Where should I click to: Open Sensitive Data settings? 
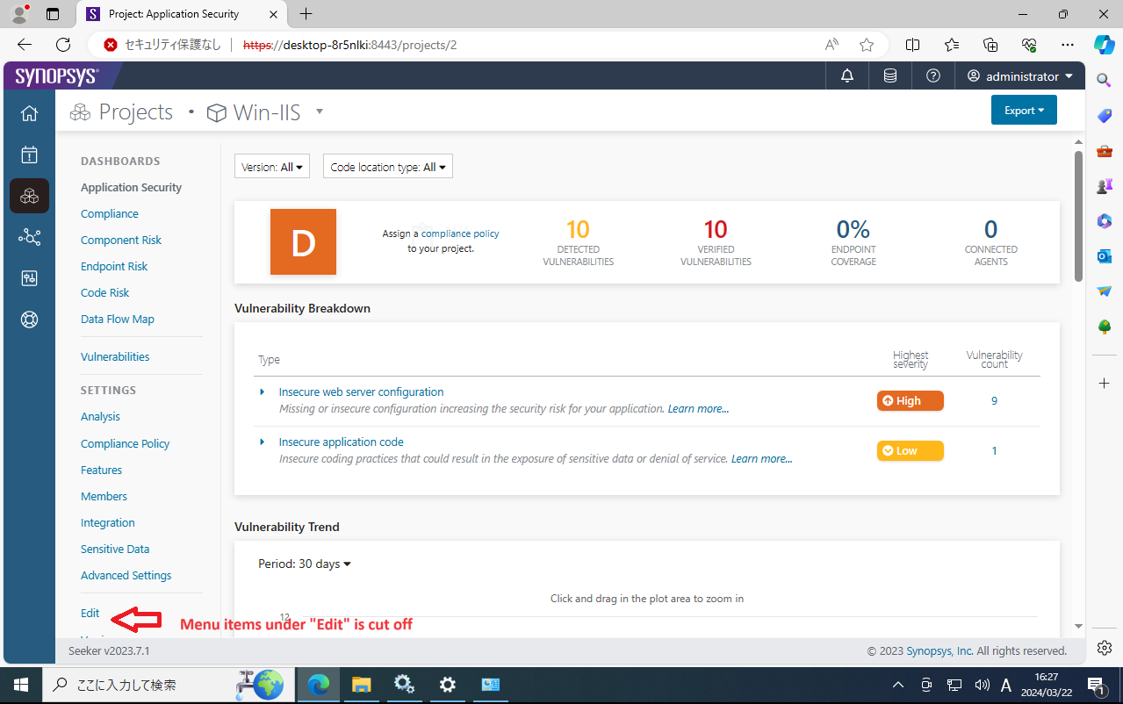115,549
